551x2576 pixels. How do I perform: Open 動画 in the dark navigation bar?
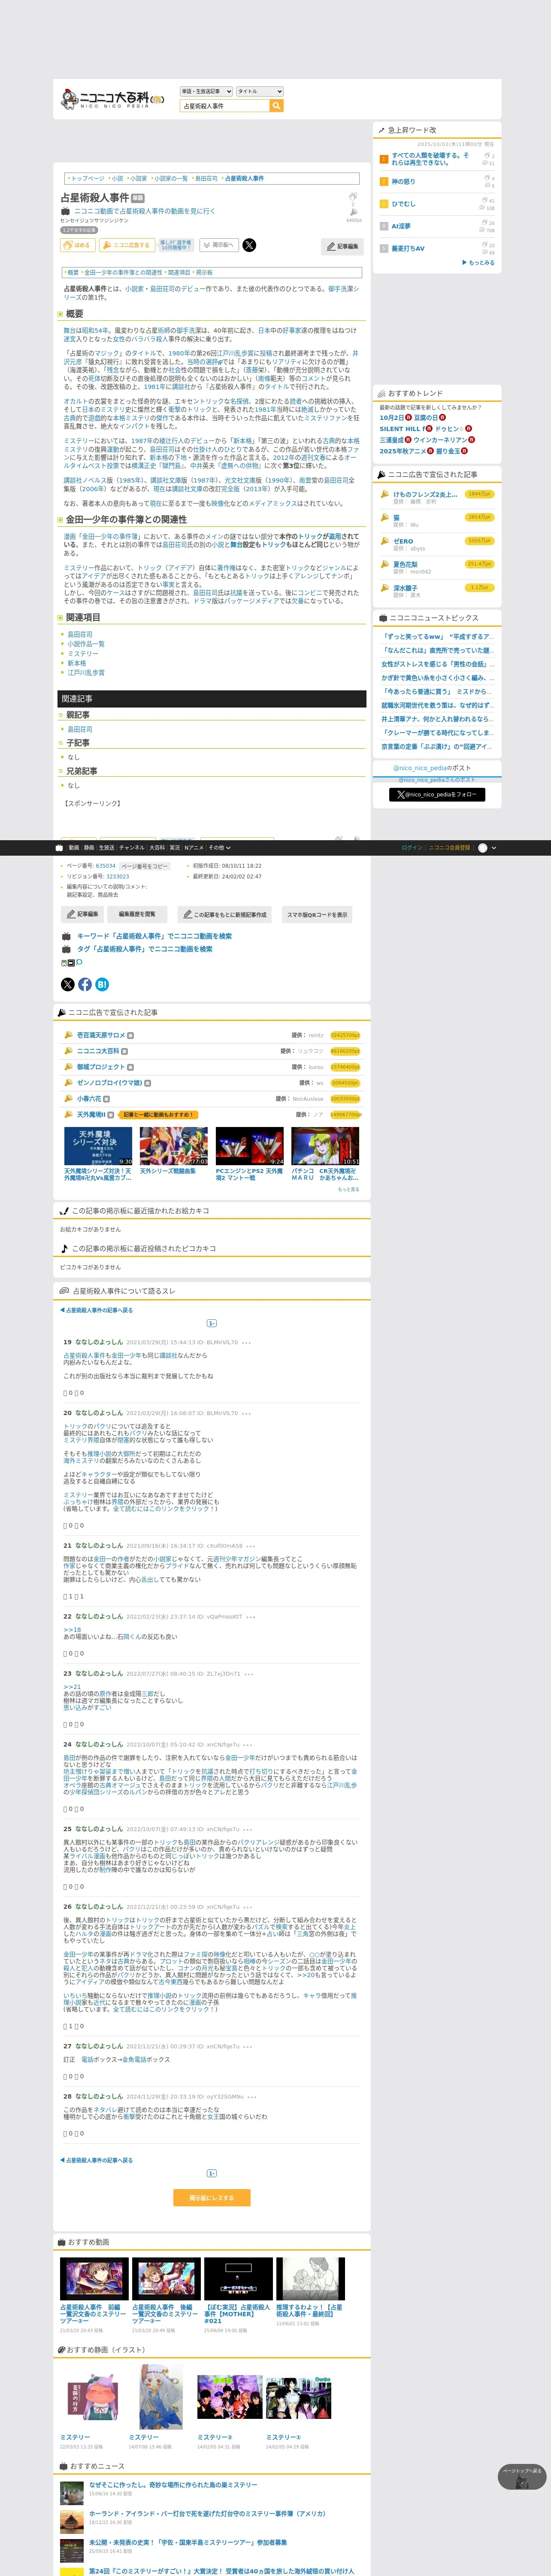click(74, 848)
